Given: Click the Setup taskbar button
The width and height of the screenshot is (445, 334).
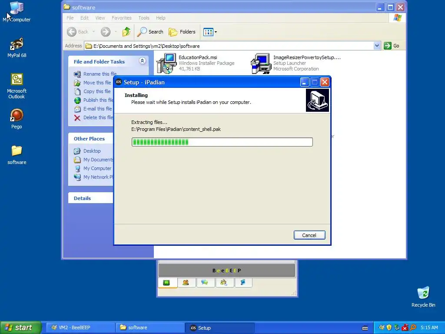Looking at the screenshot, I should 219,327.
